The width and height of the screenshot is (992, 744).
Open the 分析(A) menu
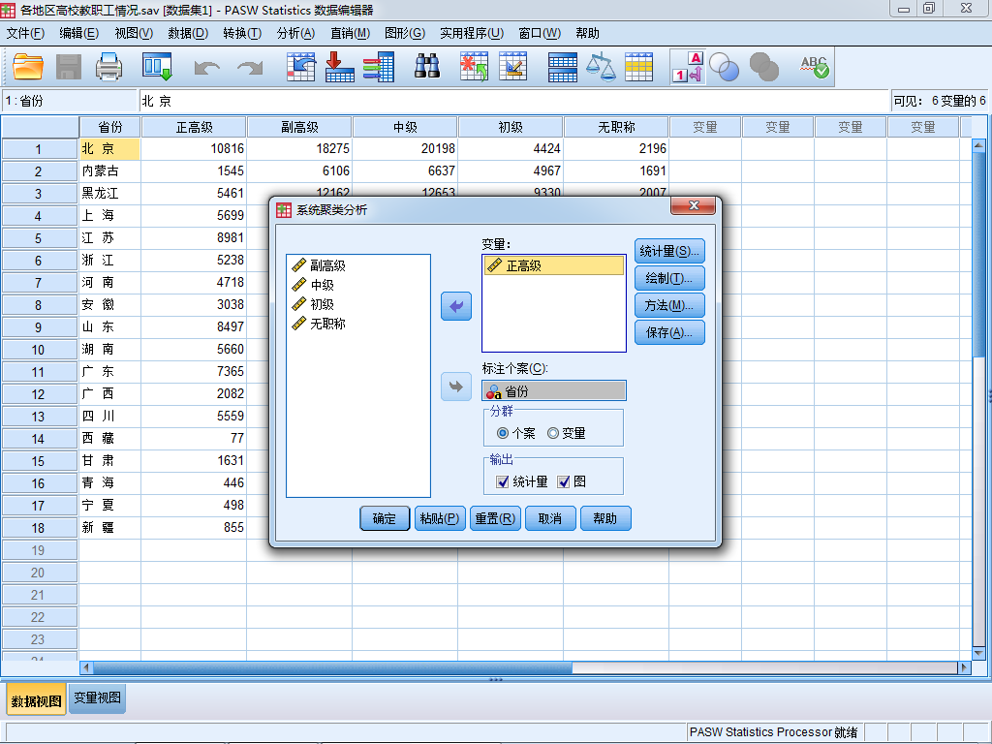[295, 34]
